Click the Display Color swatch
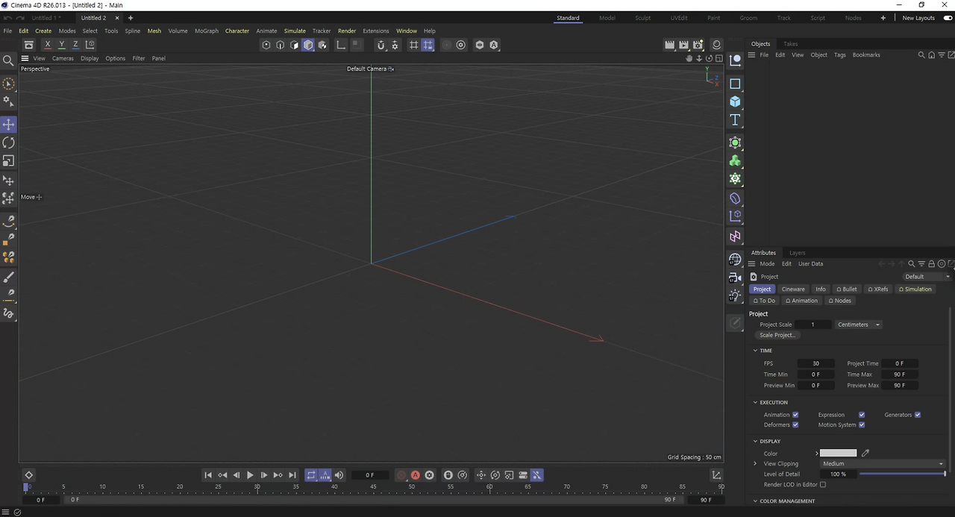This screenshot has height=517, width=955. 838,453
